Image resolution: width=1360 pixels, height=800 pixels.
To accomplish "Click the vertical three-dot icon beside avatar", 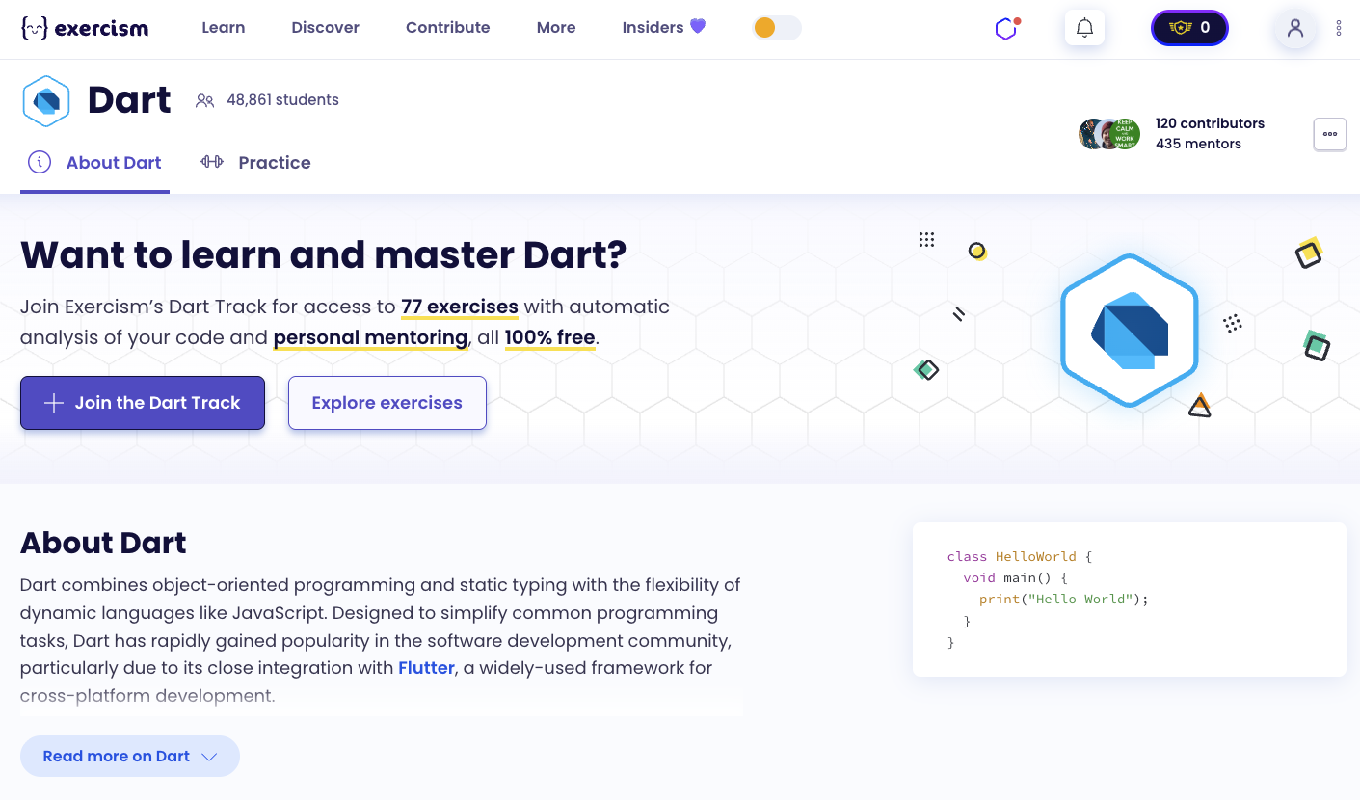I will coord(1339,29).
